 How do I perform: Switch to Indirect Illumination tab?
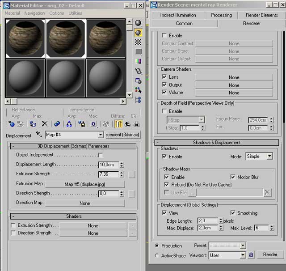click(x=178, y=15)
